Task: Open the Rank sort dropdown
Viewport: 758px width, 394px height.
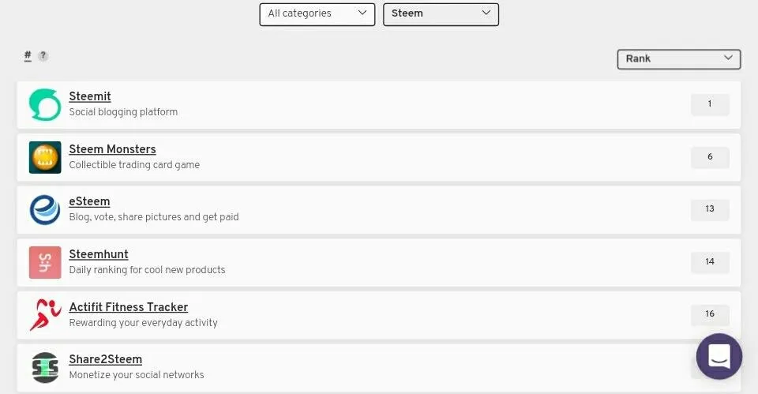Action: point(679,59)
